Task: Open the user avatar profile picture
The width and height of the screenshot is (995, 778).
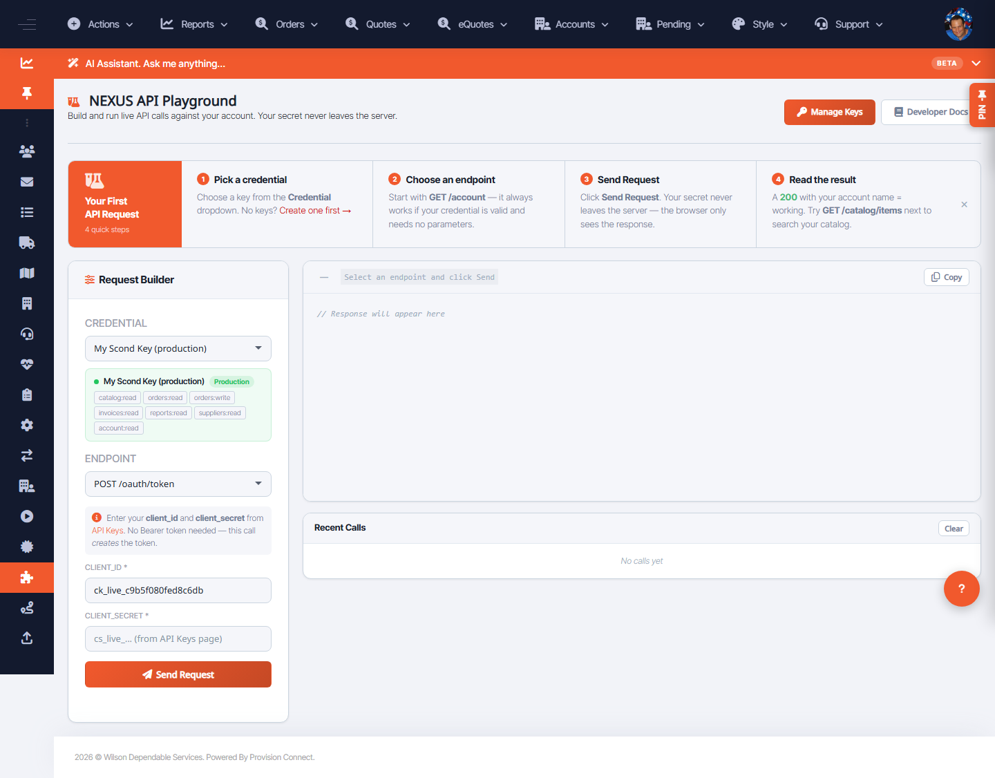Action: click(958, 24)
